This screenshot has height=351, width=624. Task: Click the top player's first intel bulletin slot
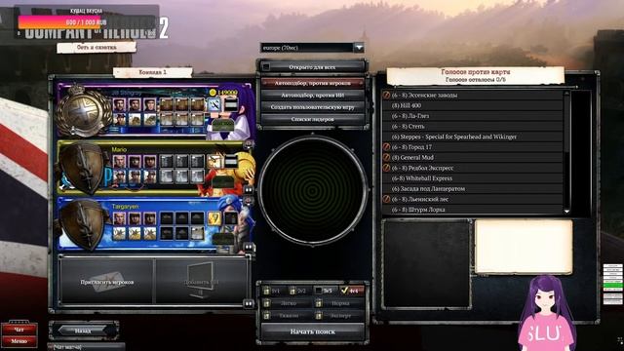pyautogui.click(x=167, y=104)
